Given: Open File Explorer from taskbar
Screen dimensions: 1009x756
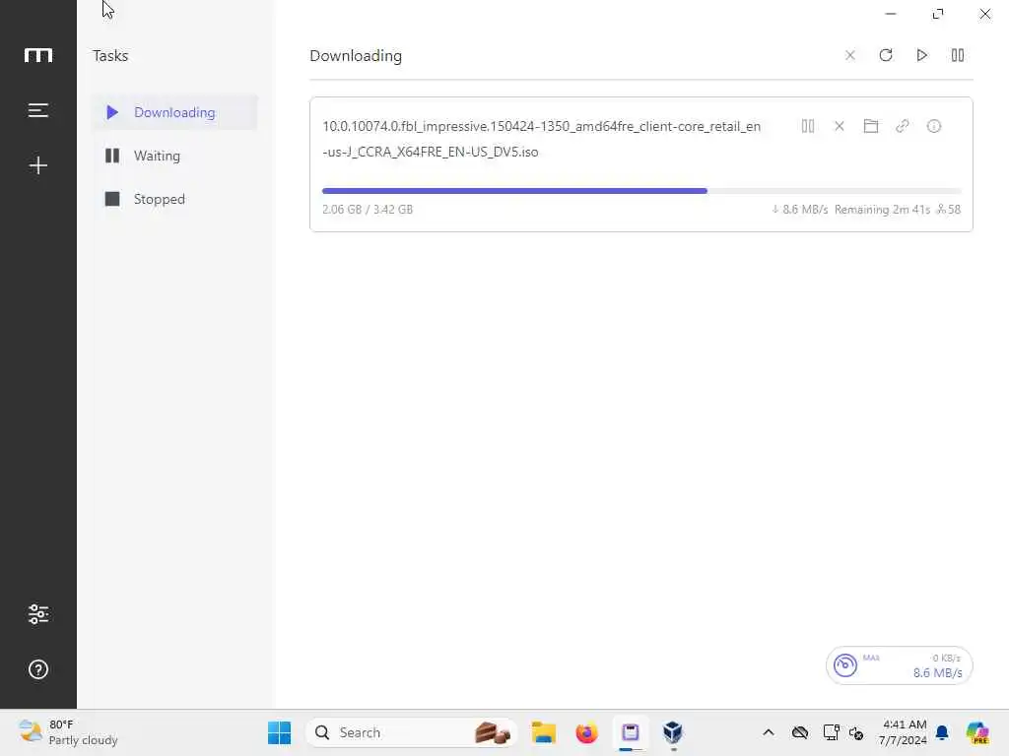Looking at the screenshot, I should pos(544,732).
